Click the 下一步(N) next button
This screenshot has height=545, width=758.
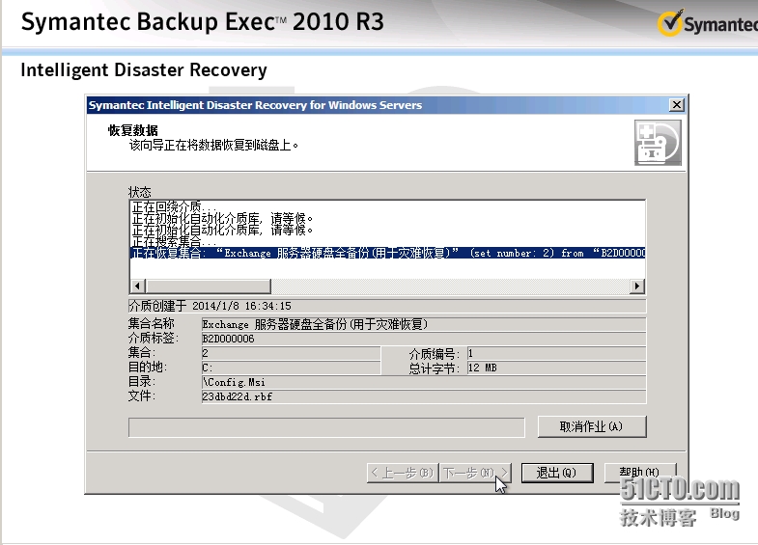click(475, 473)
